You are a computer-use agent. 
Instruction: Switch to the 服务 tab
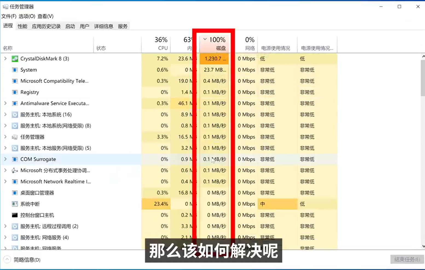point(123,26)
